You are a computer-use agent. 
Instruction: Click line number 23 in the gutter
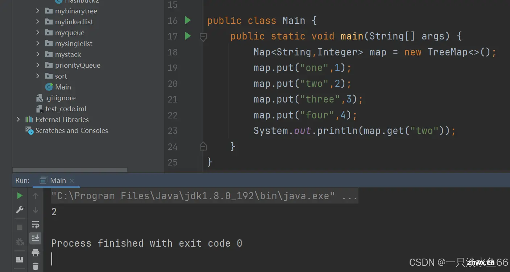pyautogui.click(x=173, y=131)
